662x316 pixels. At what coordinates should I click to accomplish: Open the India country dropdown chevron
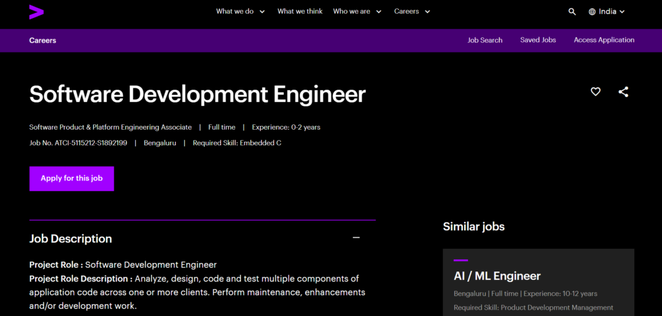(x=622, y=12)
